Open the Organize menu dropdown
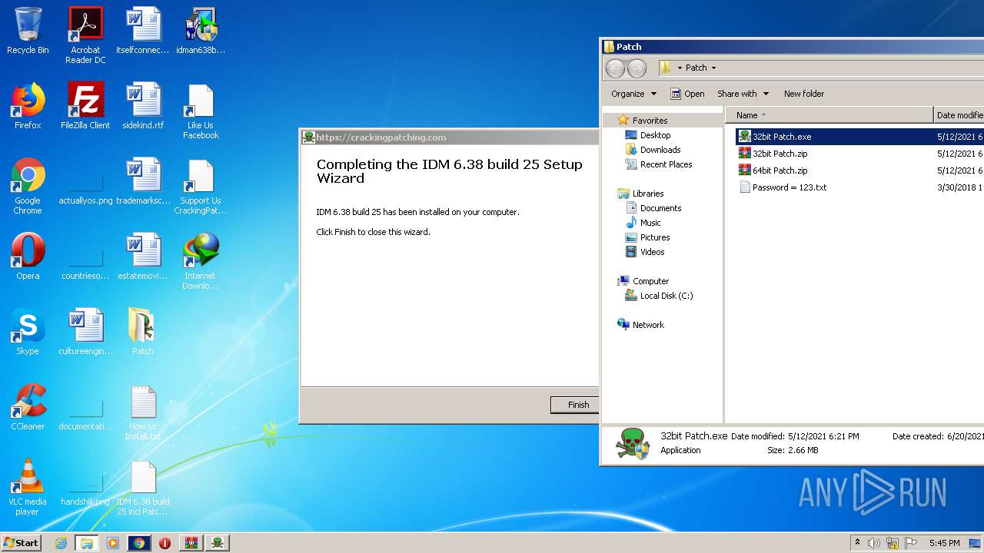The width and height of the screenshot is (984, 553). (633, 94)
